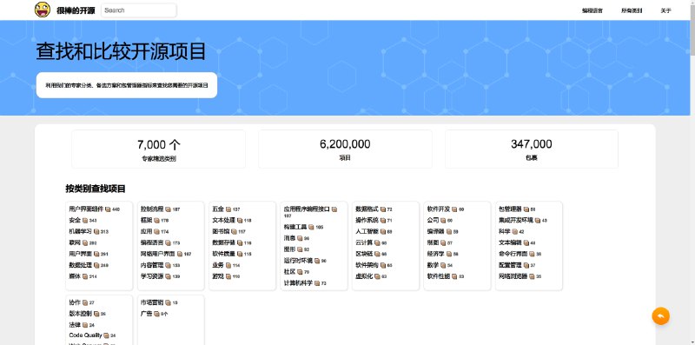Click the box icon beside 操作系统
The width and height of the screenshot is (695, 345).
pyautogui.click(x=382, y=221)
